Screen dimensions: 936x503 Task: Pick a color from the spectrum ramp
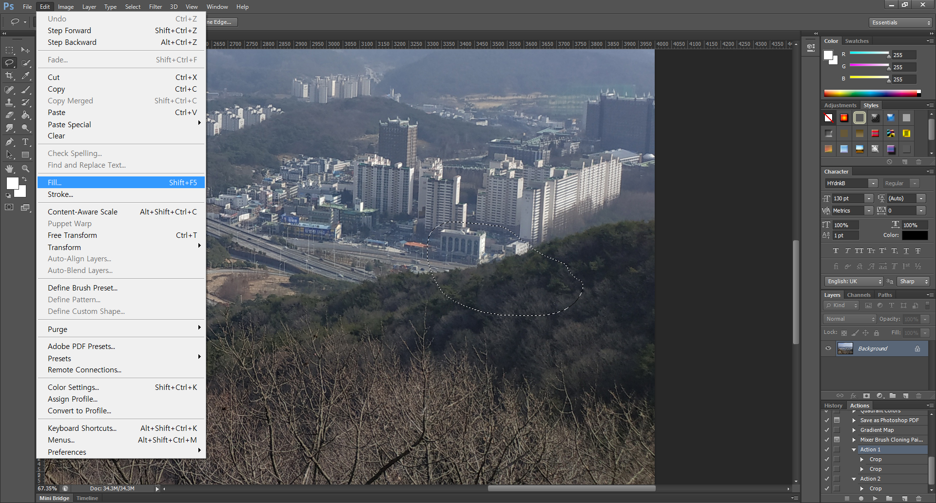872,93
